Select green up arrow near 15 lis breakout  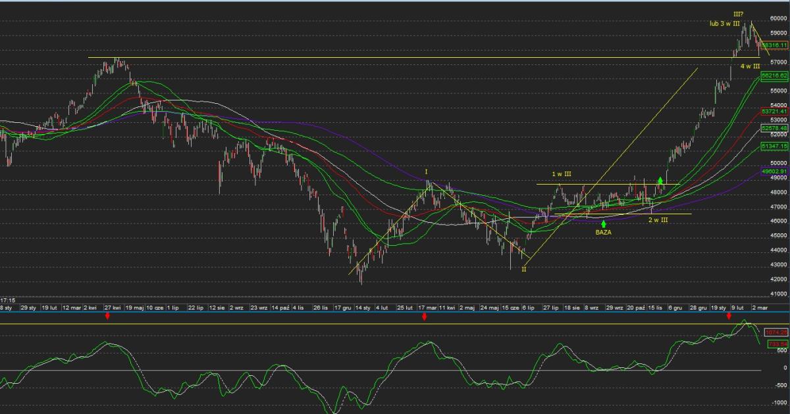point(660,179)
